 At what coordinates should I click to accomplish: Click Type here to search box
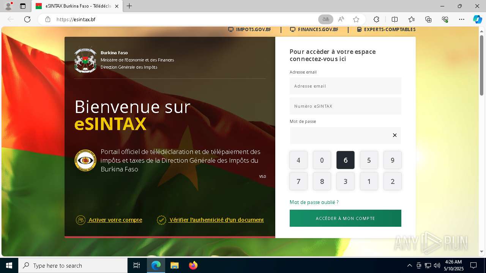point(73,265)
